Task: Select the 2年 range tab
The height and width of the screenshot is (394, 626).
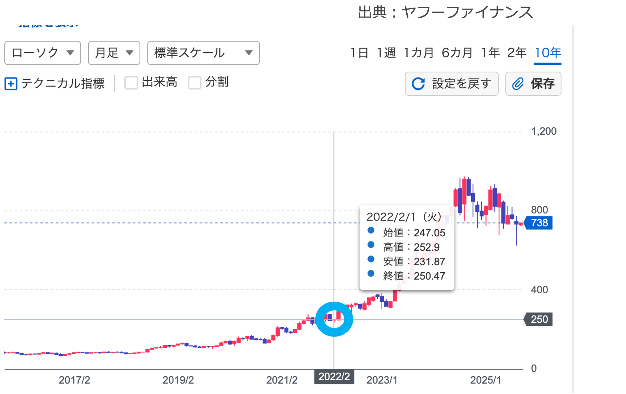Action: tap(517, 53)
